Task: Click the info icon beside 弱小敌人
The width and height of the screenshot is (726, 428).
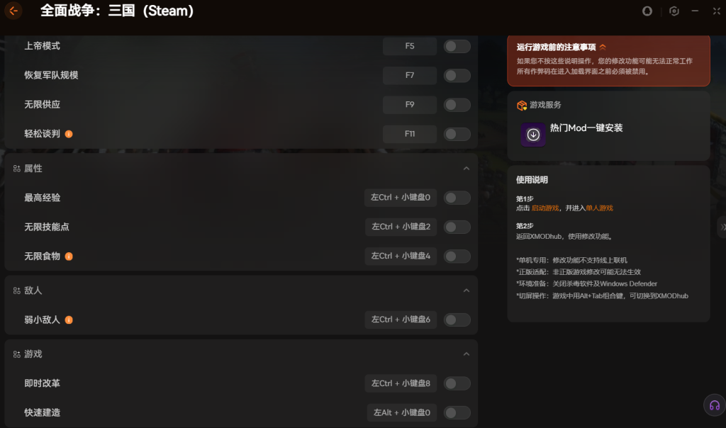Action: [x=69, y=320]
